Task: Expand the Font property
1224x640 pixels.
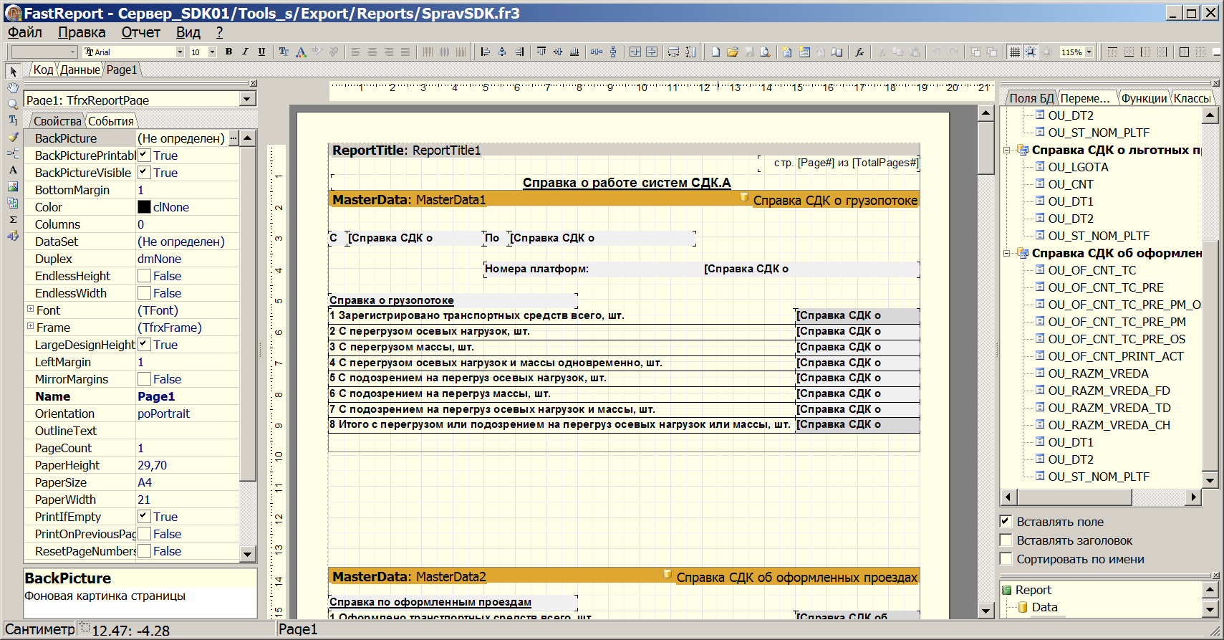Action: (31, 310)
